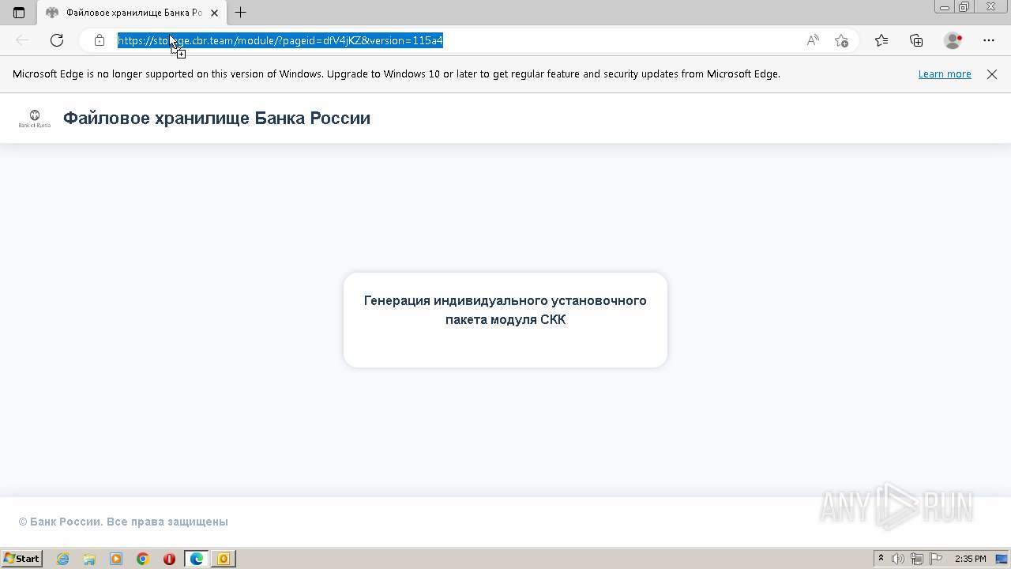Launch Google Chrome from the taskbar
The image size is (1011, 569).
[143, 559]
